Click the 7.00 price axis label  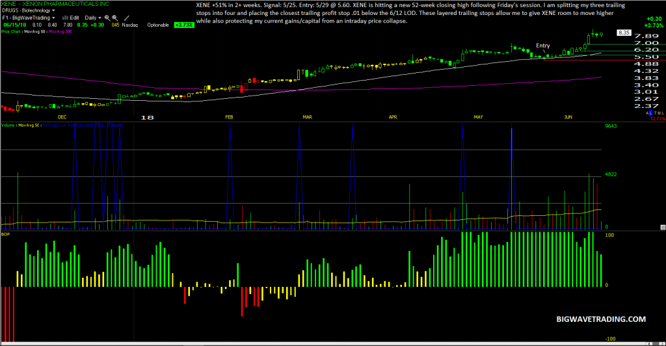pyautogui.click(x=646, y=43)
